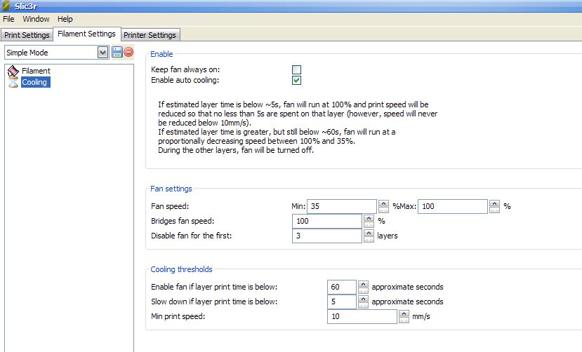Click the Fan settings group heading
Viewport: 582px width, 352px height.
click(x=171, y=189)
